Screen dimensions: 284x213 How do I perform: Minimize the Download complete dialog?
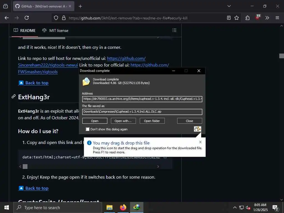174,71
